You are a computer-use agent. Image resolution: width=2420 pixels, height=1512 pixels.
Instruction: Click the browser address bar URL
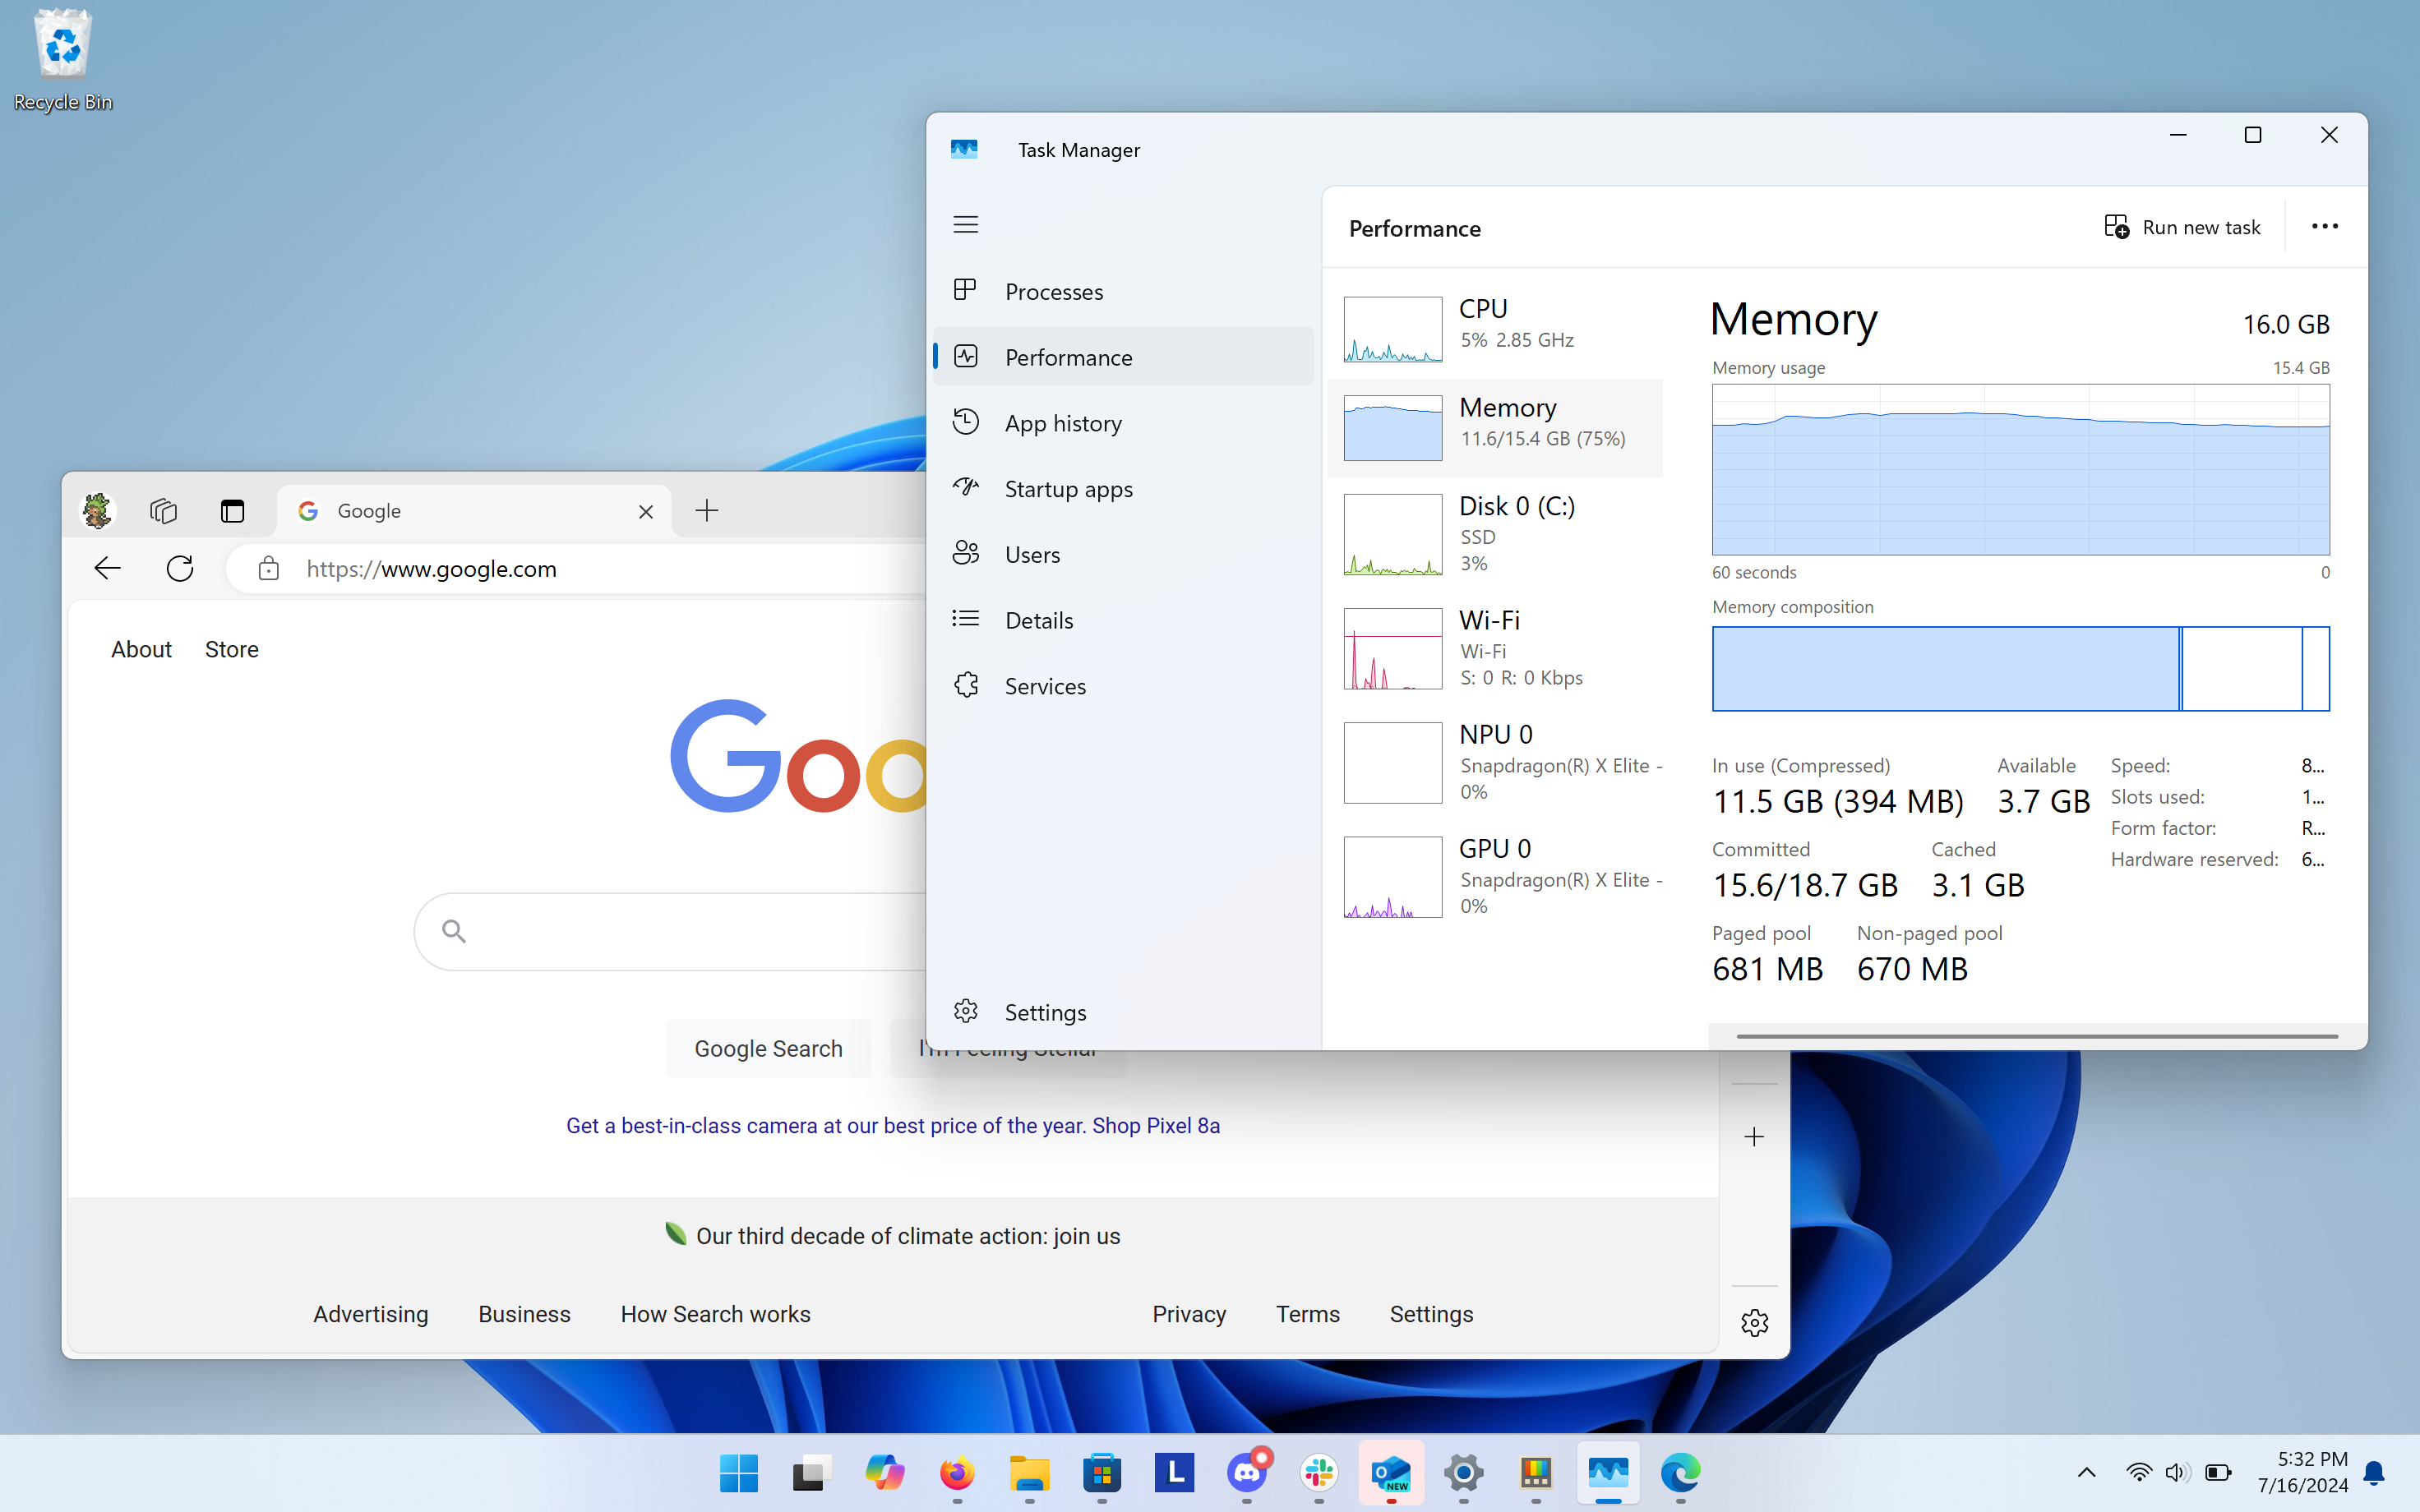[431, 569]
